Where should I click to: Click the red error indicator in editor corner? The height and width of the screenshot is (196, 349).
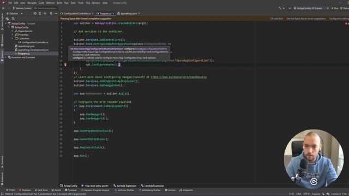click(x=346, y=23)
